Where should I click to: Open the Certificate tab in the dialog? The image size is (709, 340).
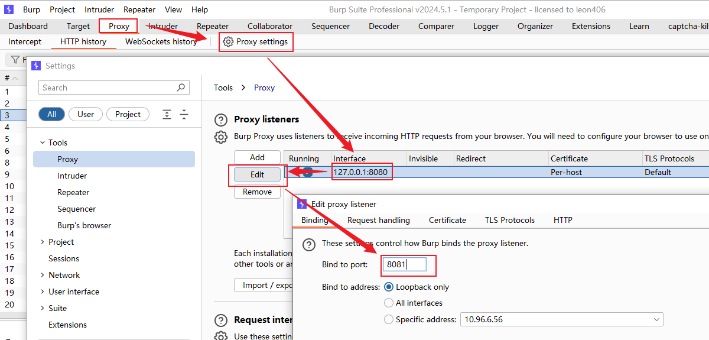447,220
